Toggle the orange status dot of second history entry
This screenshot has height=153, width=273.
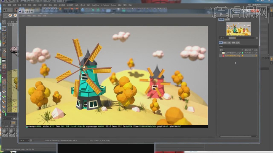point(242,56)
